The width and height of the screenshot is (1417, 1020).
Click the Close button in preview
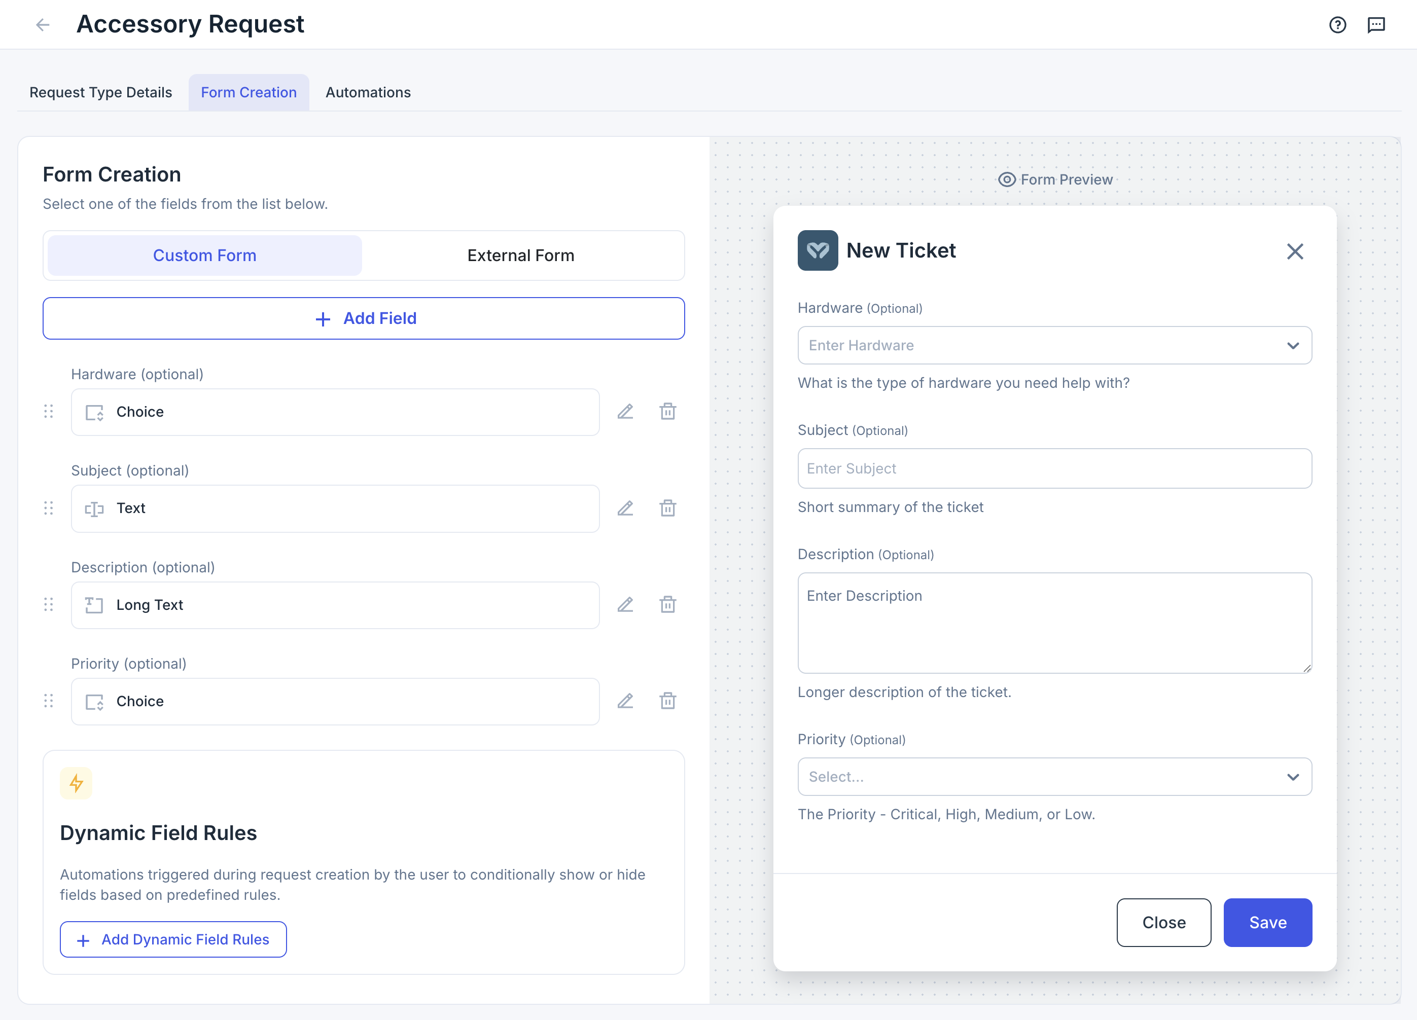[x=1163, y=923]
